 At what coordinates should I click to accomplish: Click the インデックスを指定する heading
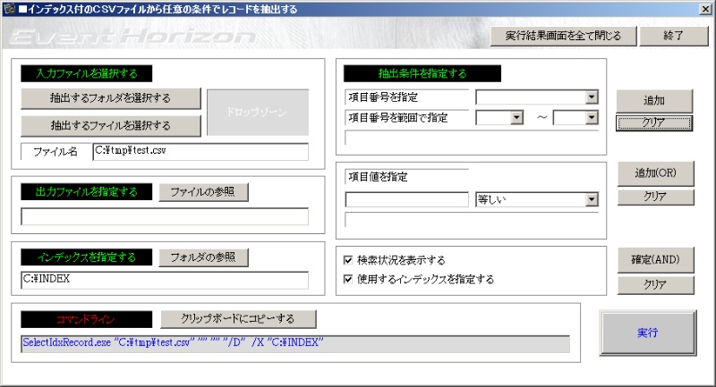pos(86,257)
